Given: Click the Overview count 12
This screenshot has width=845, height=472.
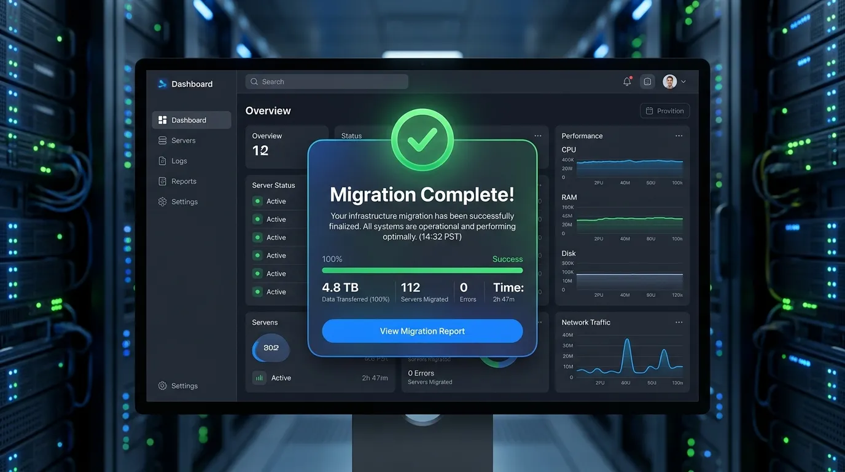Looking at the screenshot, I should 260,151.
